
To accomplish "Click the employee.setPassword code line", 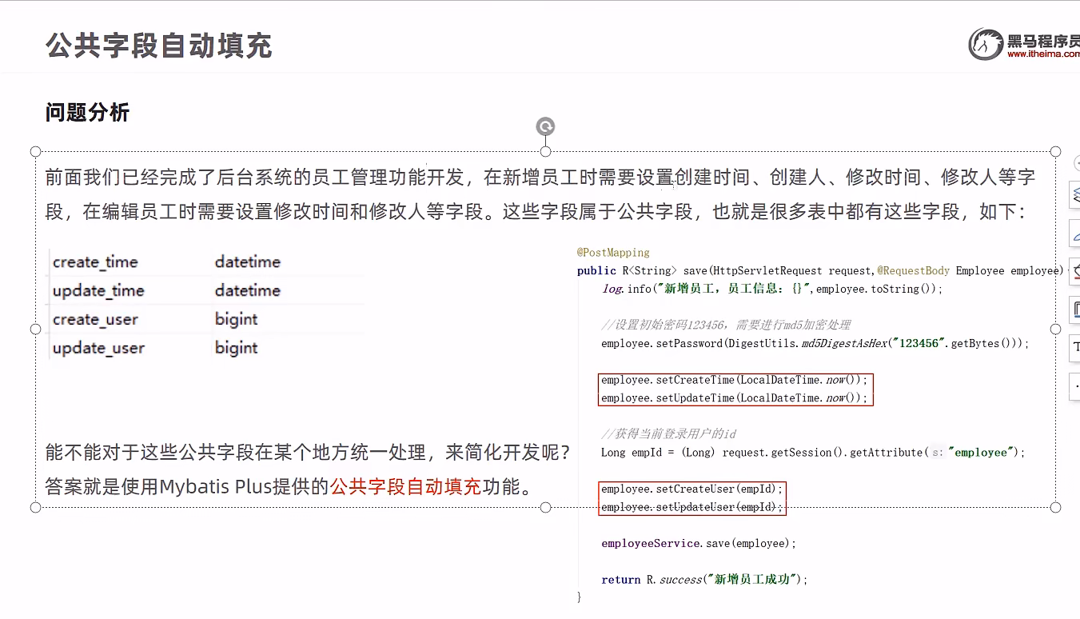I will (815, 343).
